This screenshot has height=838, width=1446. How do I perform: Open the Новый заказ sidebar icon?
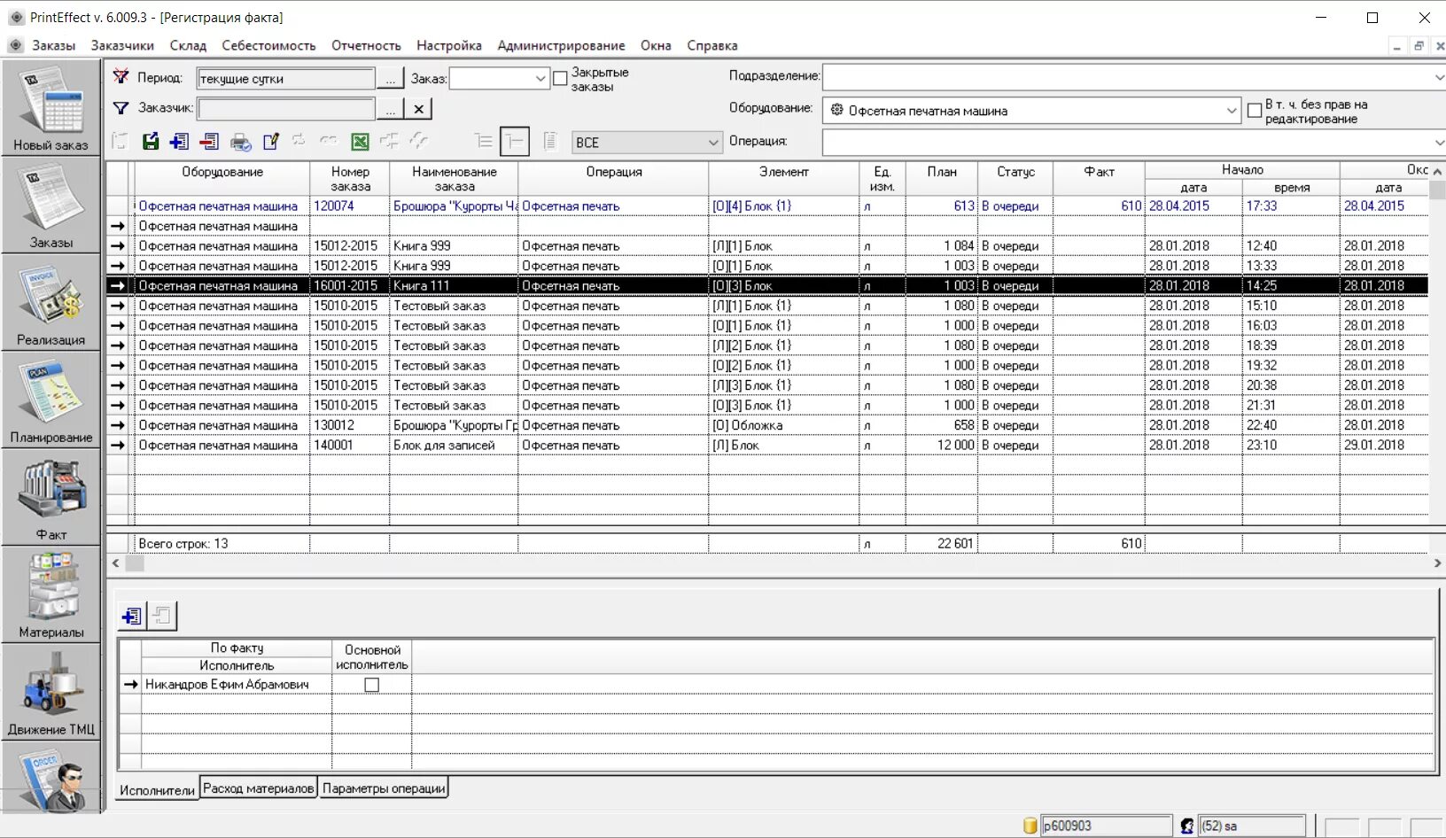(x=51, y=108)
